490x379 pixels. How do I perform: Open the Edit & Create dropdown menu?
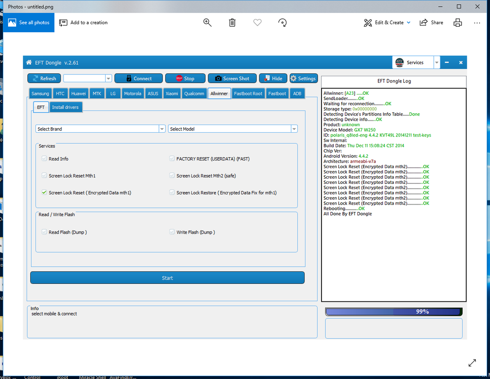pyautogui.click(x=387, y=23)
